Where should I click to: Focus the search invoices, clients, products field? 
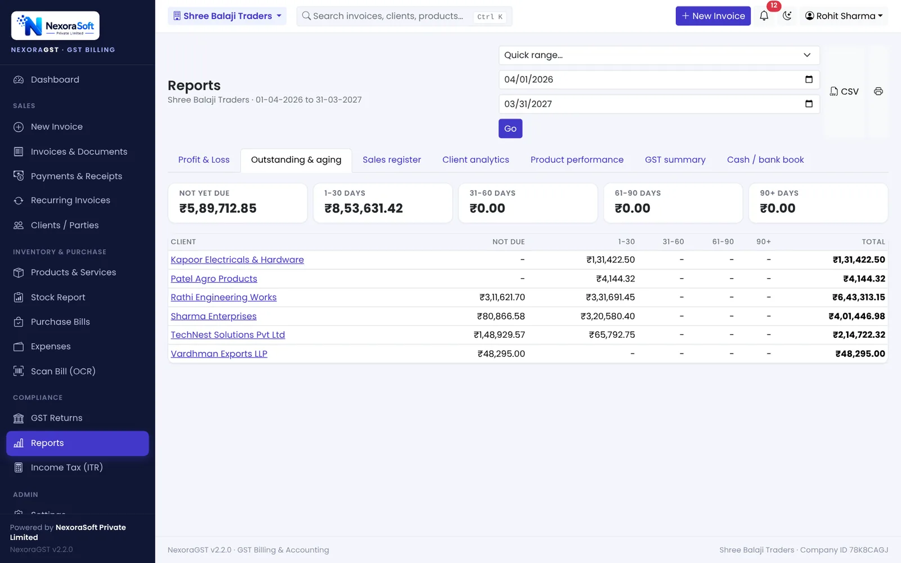pyautogui.click(x=404, y=16)
